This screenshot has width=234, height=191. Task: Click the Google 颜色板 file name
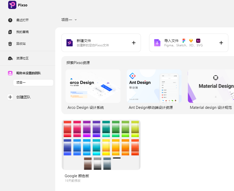tap(77, 176)
